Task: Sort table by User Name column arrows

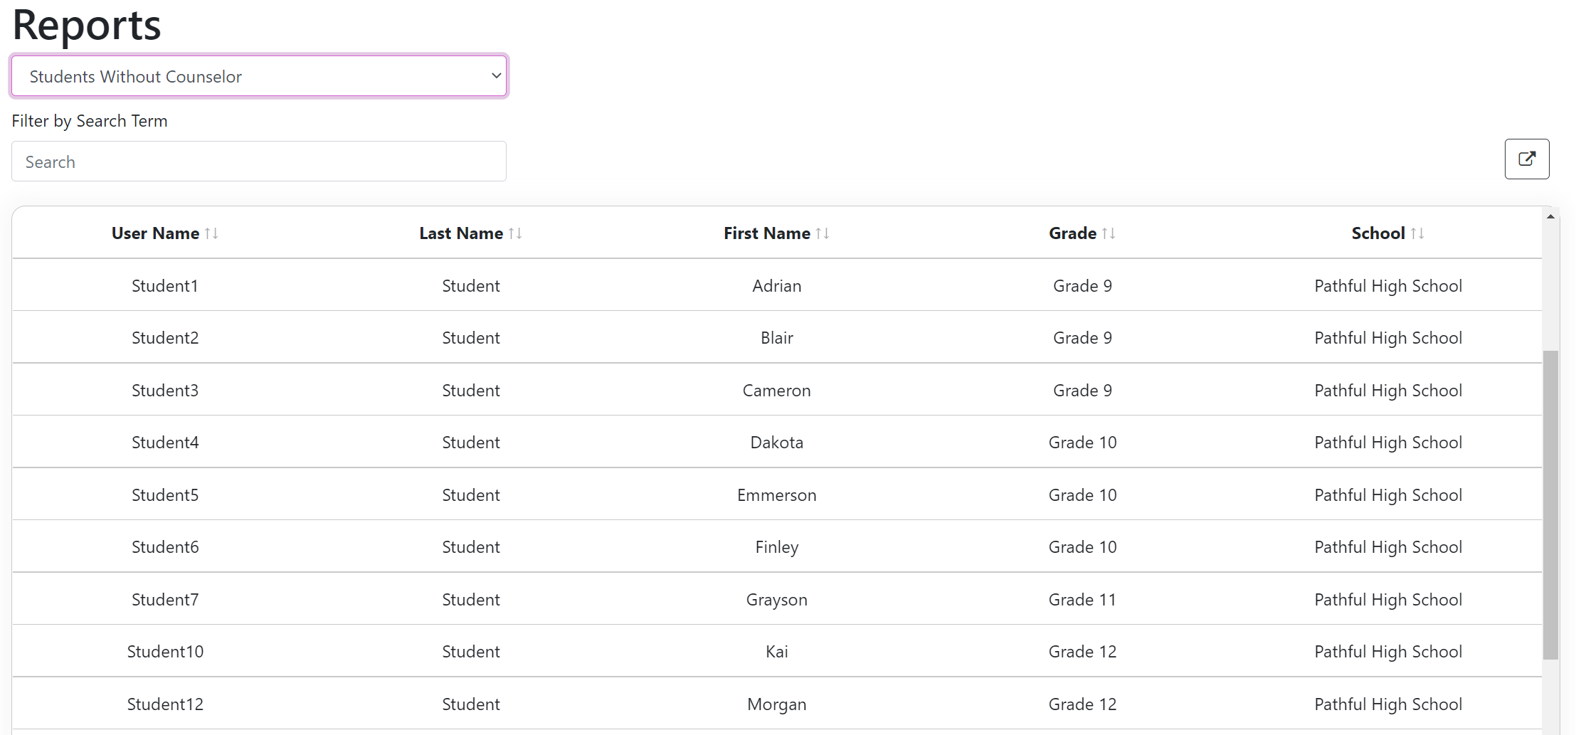Action: [211, 233]
